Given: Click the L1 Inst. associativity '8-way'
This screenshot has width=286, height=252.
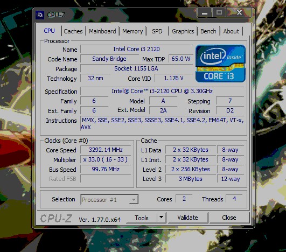Looking at the screenshot, I should pos(231,159).
